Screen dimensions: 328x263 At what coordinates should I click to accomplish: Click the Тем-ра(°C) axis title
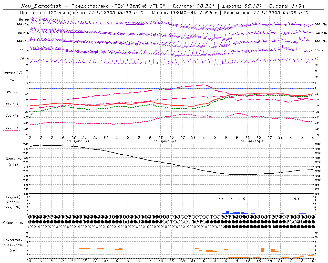coord(12,73)
